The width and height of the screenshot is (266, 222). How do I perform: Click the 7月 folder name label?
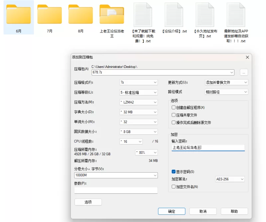pos(50,31)
